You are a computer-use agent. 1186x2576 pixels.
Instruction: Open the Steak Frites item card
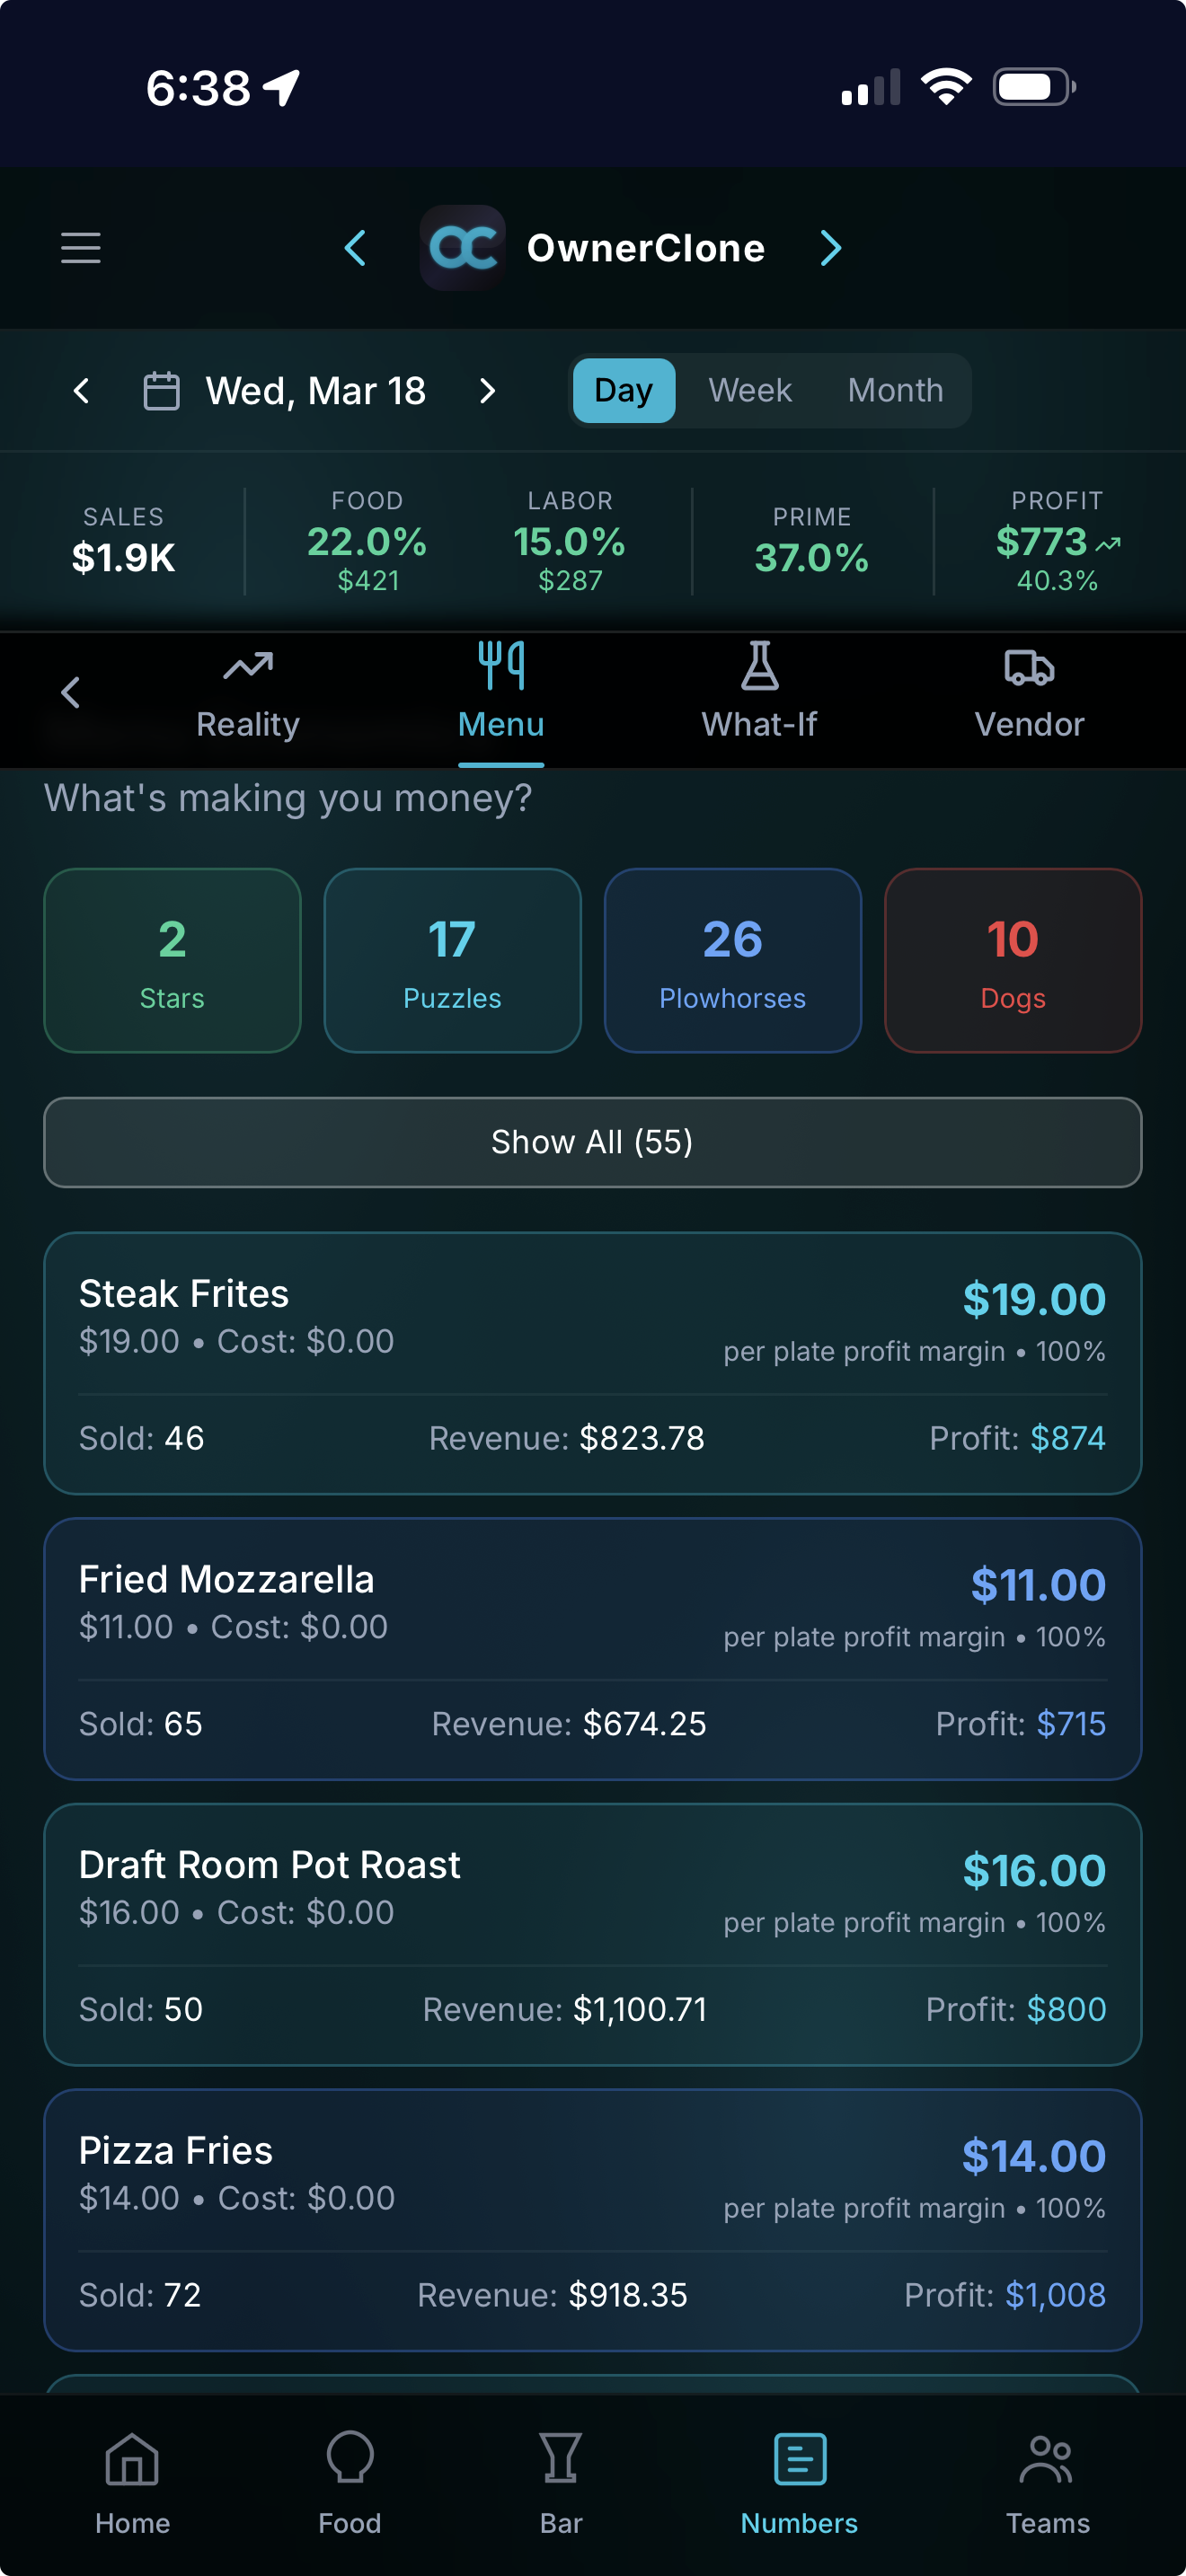pyautogui.click(x=592, y=1362)
